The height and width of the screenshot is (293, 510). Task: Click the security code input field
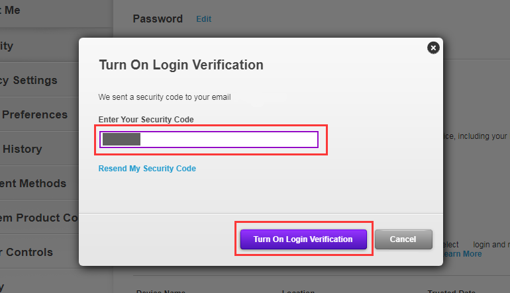[209, 140]
